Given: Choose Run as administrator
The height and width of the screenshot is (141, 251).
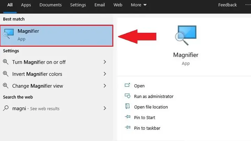Looking at the screenshot, I should pos(154,96).
